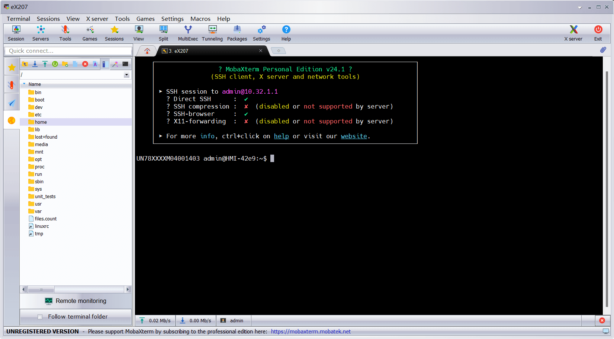Open the remote path dropdown
This screenshot has height=339, width=614.
pos(126,75)
